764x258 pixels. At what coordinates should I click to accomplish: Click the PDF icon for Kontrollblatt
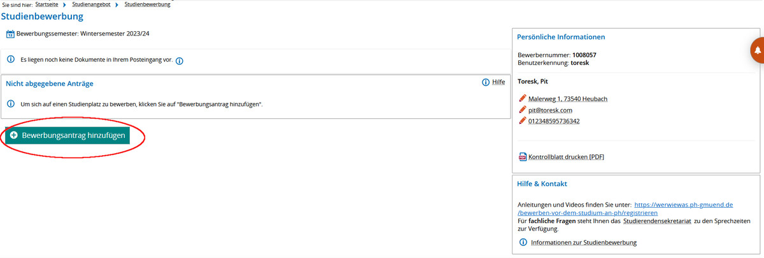tap(523, 157)
